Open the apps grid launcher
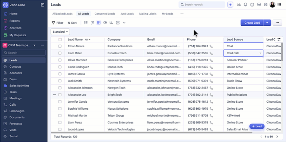Image resolution: width=286 pixels, height=142 pixels. click(279, 5)
